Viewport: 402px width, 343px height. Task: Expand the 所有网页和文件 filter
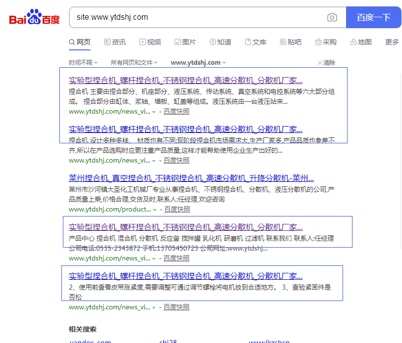pyautogui.click(x=134, y=62)
